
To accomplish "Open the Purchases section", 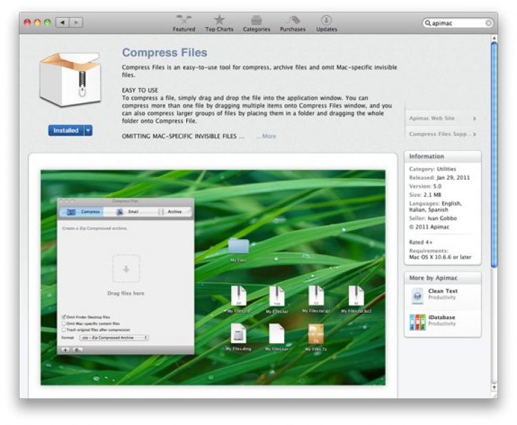I will tap(293, 23).
